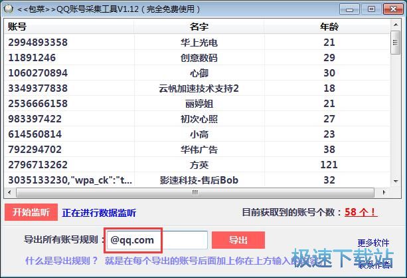Click the name 初次心照
The image size is (407, 278).
(199, 119)
